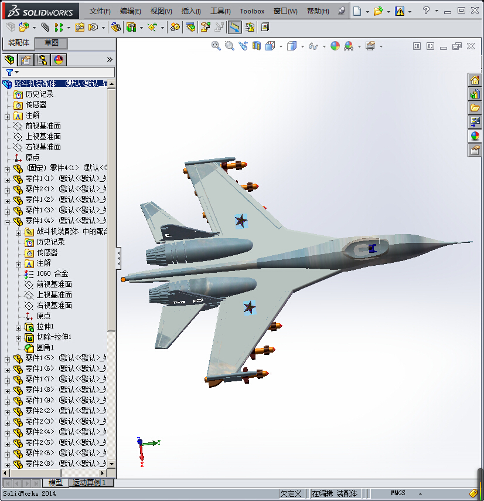
Task: Switch to the 模型 bottom tab
Action: pyautogui.click(x=56, y=482)
